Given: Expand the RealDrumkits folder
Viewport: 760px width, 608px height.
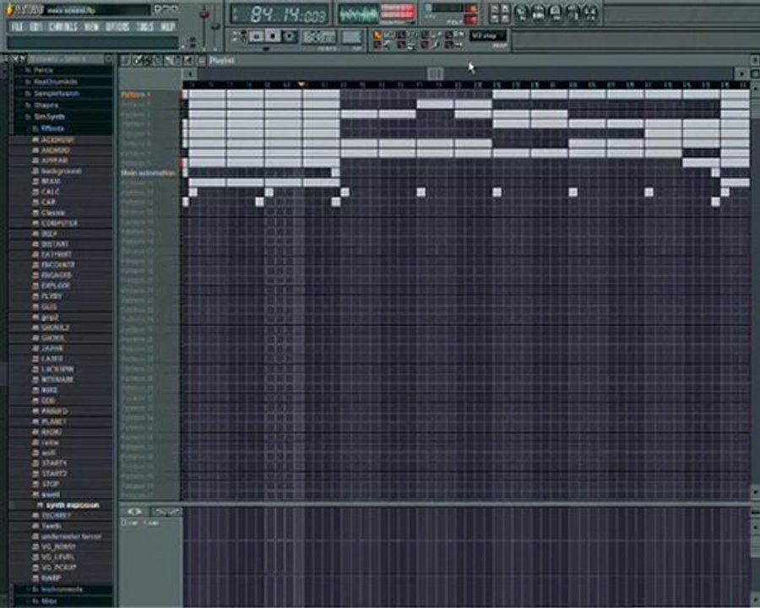Looking at the screenshot, I should (54, 81).
